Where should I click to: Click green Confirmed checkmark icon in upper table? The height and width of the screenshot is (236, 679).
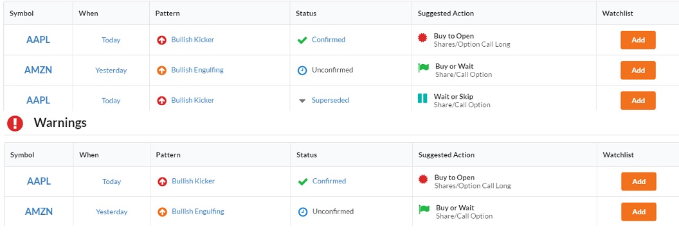click(x=302, y=40)
